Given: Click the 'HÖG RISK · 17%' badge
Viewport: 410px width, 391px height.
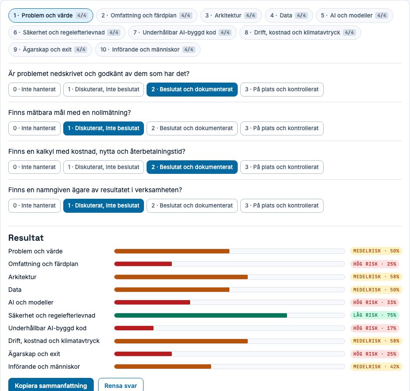Looking at the screenshot, I should point(375,328).
